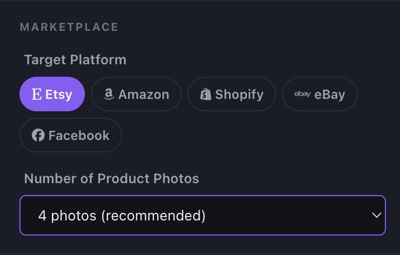Click the Shopify bag logo icon

point(205,95)
